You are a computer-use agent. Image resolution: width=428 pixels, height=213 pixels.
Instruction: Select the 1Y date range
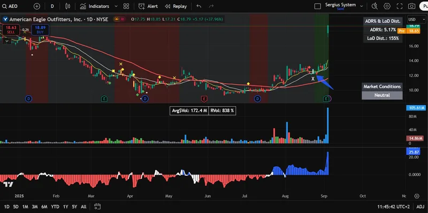coord(65,207)
